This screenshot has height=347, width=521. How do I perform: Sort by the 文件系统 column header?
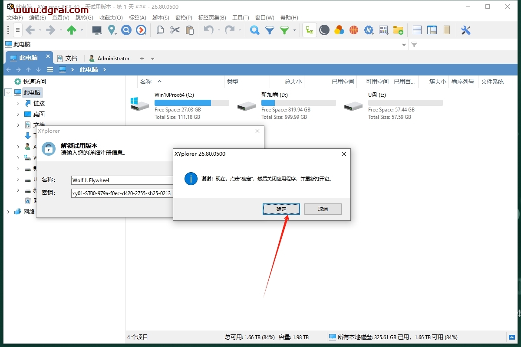pos(492,82)
